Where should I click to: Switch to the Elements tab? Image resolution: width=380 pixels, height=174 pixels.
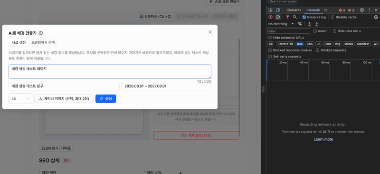(294, 10)
